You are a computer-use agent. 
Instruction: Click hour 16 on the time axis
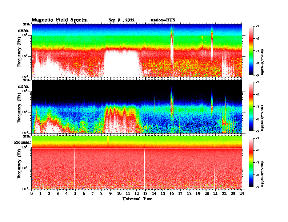point(172,194)
